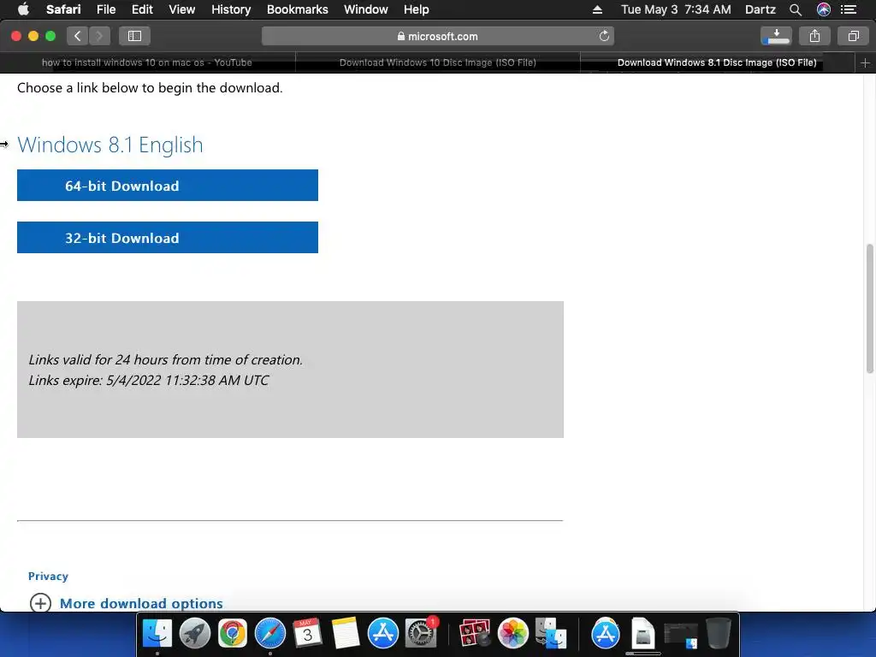Click the lock icon beside microsoft.com
The width and height of the screenshot is (876, 657).
tap(400, 36)
